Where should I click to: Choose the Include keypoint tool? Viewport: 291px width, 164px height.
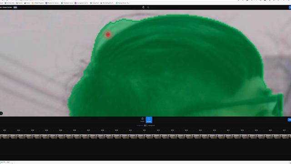(x=142, y=120)
